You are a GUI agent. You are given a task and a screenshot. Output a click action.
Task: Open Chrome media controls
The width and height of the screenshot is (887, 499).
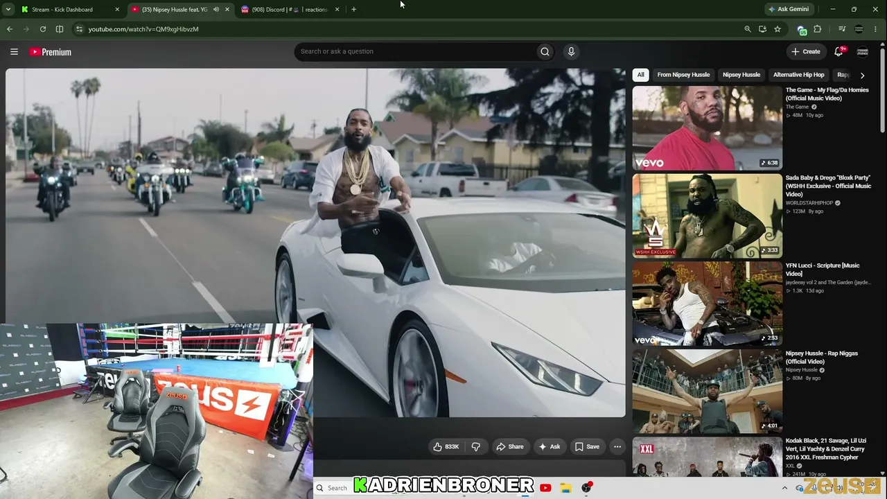coord(842,29)
